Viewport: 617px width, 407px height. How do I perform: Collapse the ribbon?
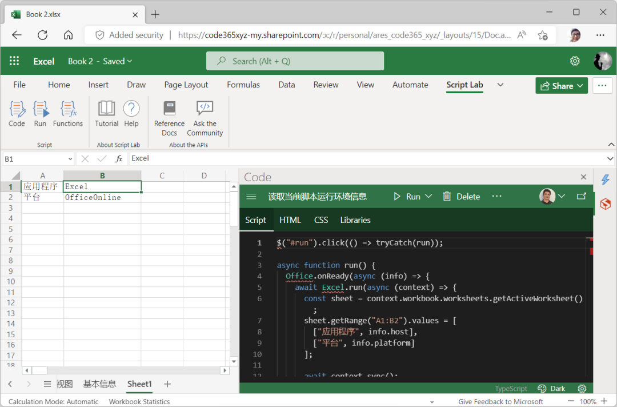(x=611, y=145)
